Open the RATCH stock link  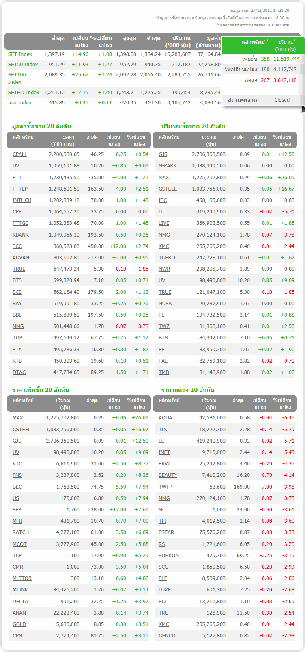[21, 532]
